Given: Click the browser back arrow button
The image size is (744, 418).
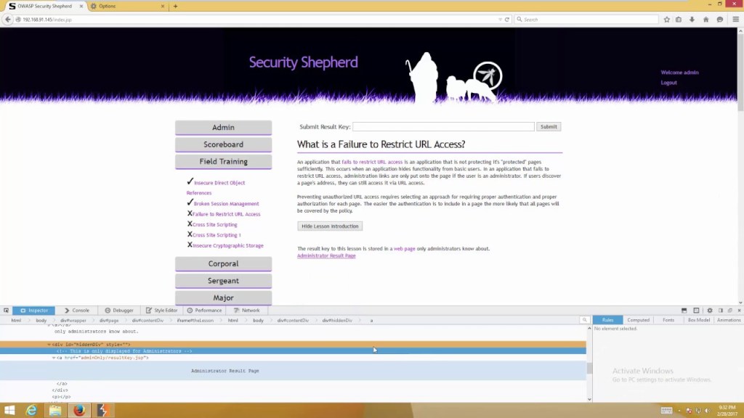Looking at the screenshot, I should pyautogui.click(x=8, y=20).
